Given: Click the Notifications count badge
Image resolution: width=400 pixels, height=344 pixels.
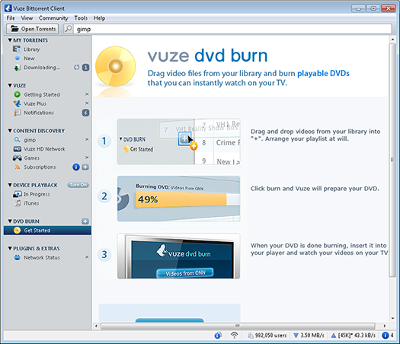Looking at the screenshot, I should coord(85,113).
